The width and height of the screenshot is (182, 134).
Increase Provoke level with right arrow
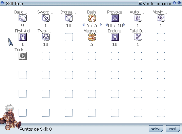(124, 25)
